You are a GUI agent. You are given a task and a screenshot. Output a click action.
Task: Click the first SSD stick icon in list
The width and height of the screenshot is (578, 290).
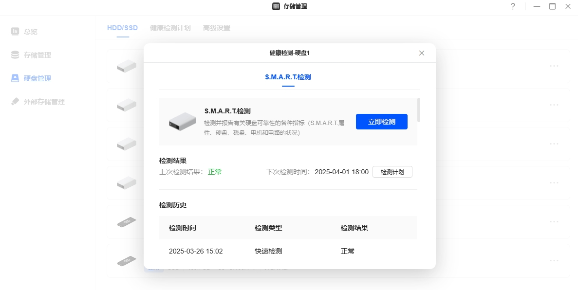pos(127,222)
